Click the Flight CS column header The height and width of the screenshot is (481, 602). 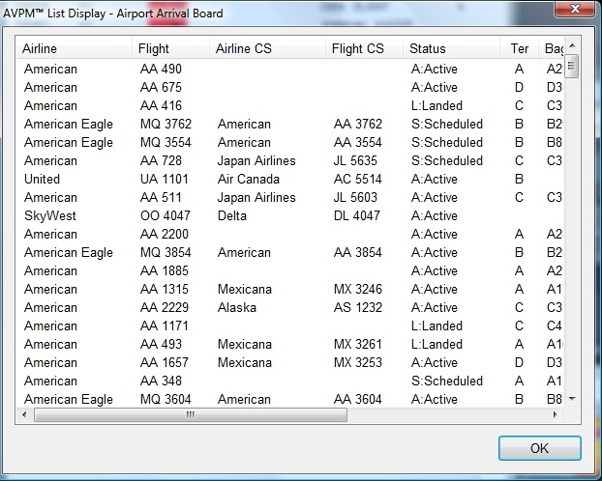[x=363, y=48]
